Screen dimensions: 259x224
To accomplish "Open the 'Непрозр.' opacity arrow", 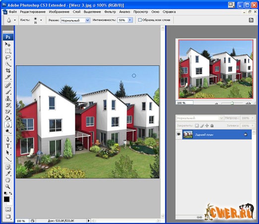I will point(253,118).
